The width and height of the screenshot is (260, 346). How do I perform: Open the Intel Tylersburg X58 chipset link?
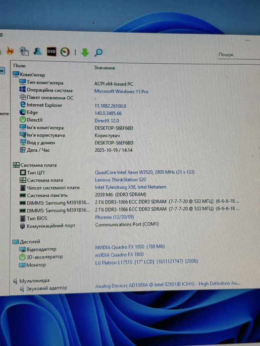[x=130, y=187]
